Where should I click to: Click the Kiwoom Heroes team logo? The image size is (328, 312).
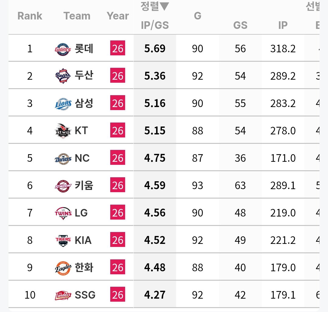[63, 186]
